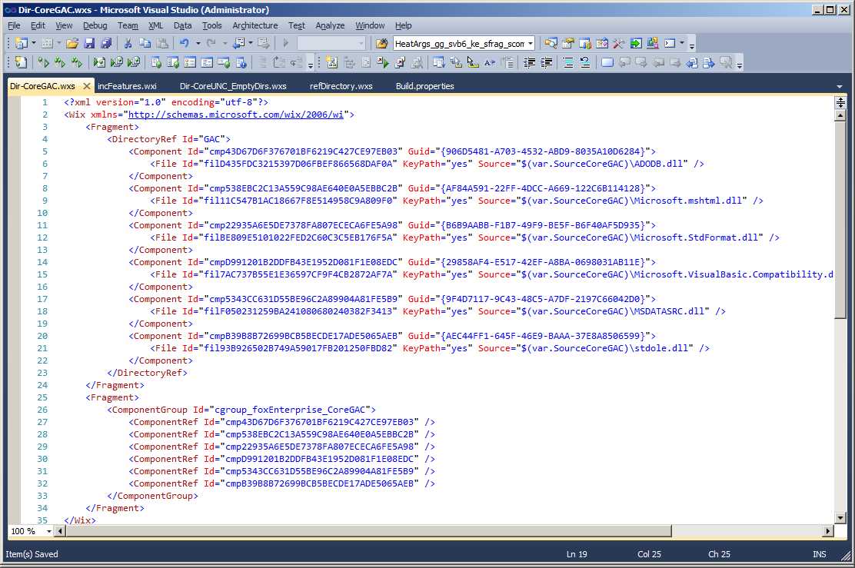Open Standard toolbar options overflow arrow

(x=692, y=45)
